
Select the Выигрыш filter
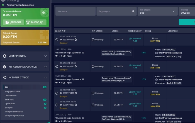(x=9, y=100)
